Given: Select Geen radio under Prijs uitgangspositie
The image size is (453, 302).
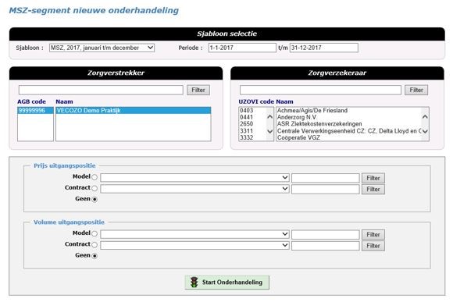Looking at the screenshot, I should point(95,199).
